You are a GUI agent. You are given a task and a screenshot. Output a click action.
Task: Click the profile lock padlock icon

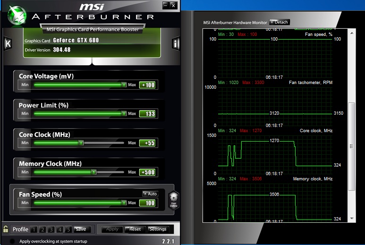[6, 229]
